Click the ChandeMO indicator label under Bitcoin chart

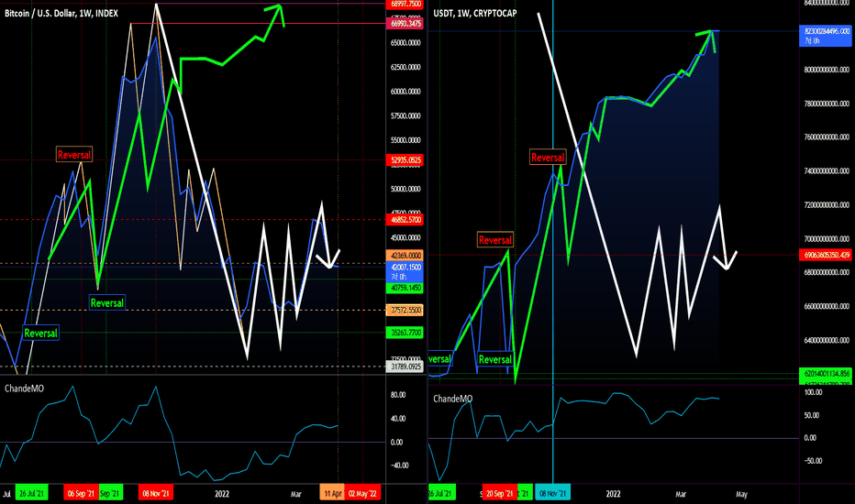24,389
